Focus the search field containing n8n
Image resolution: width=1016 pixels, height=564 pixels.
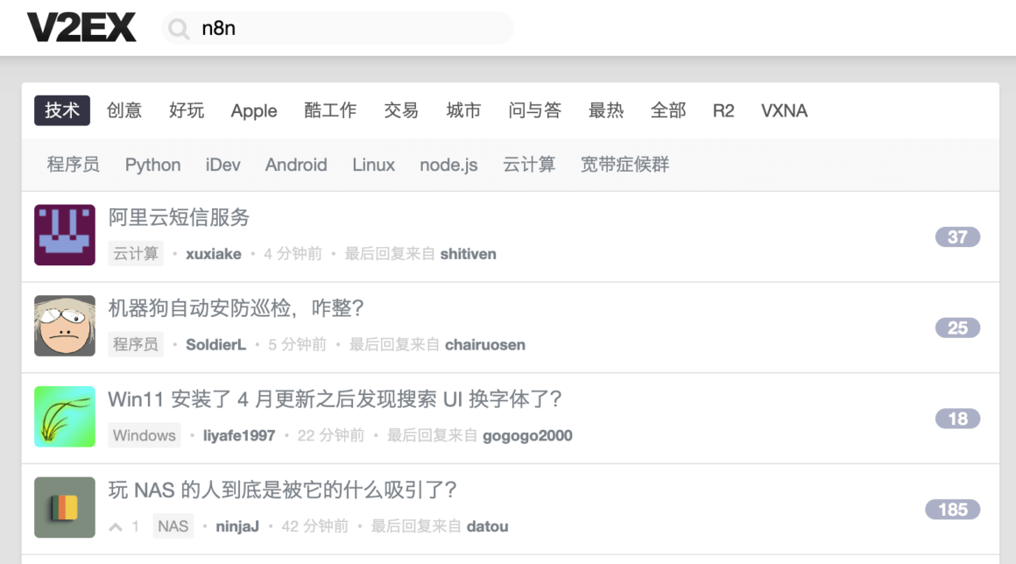click(337, 28)
